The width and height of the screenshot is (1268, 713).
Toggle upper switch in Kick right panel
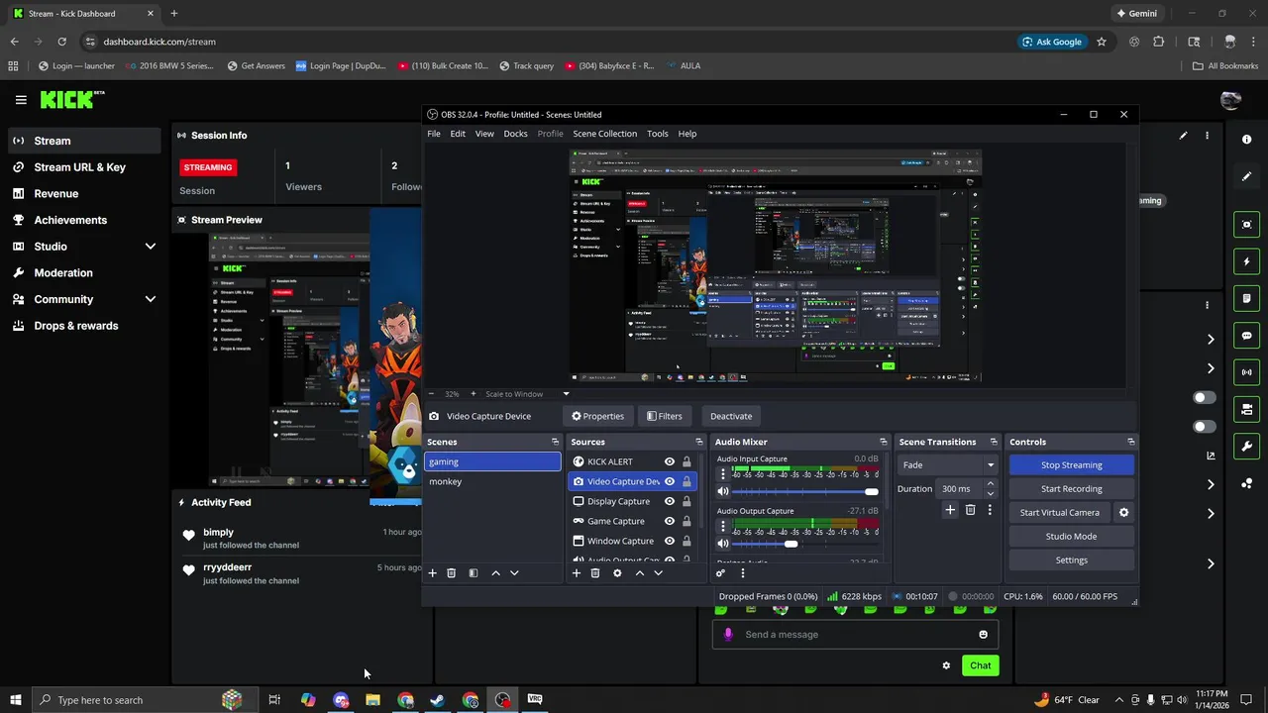pyautogui.click(x=1205, y=398)
